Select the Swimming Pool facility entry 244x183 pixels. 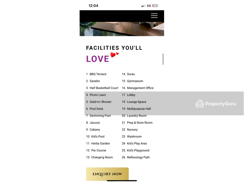[x=100, y=116]
